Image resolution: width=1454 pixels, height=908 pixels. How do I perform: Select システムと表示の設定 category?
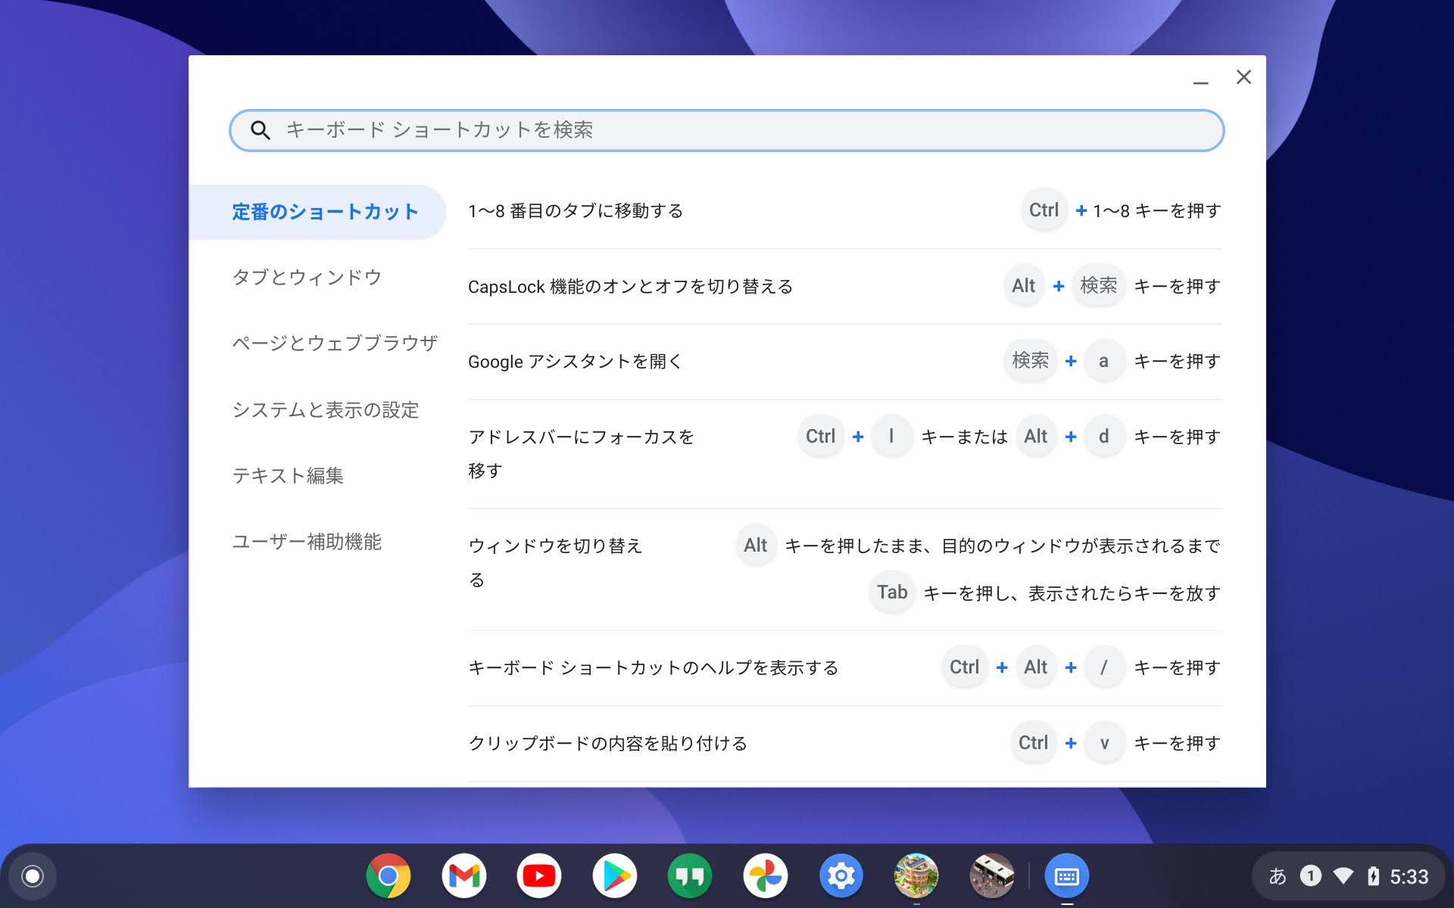tap(325, 410)
